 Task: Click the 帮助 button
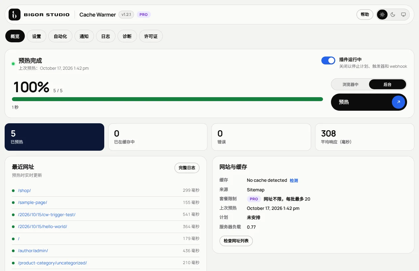pos(365,15)
